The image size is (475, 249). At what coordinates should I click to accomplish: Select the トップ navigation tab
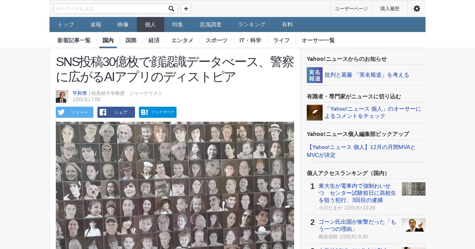(x=66, y=25)
